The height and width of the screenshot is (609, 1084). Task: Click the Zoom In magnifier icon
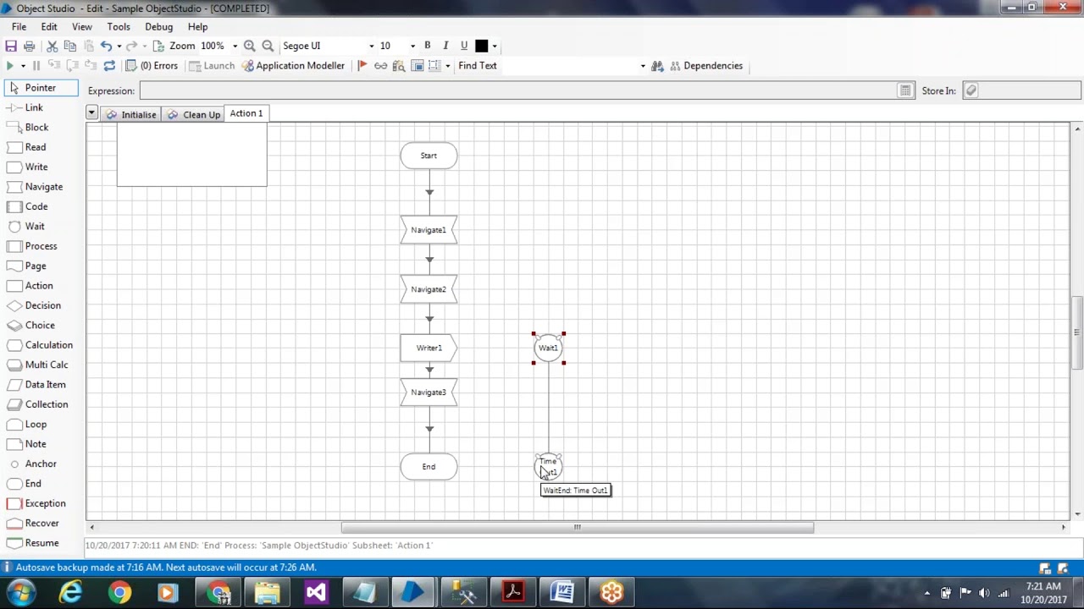coord(250,46)
